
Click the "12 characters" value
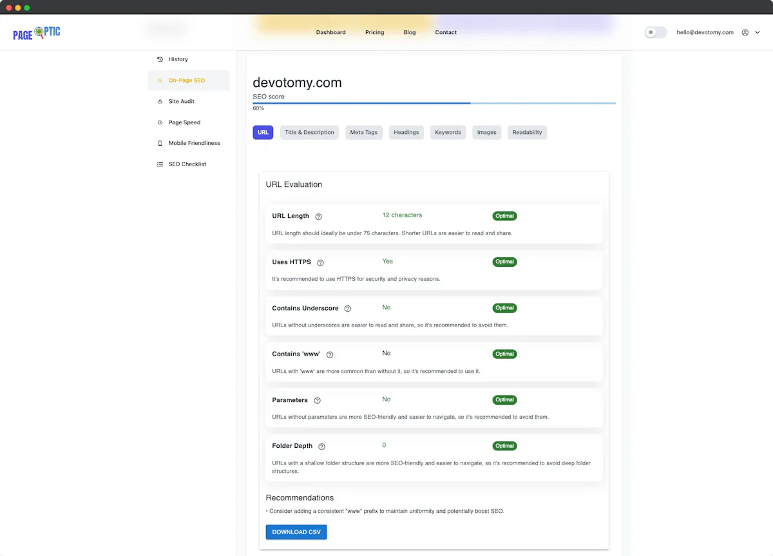(x=402, y=215)
